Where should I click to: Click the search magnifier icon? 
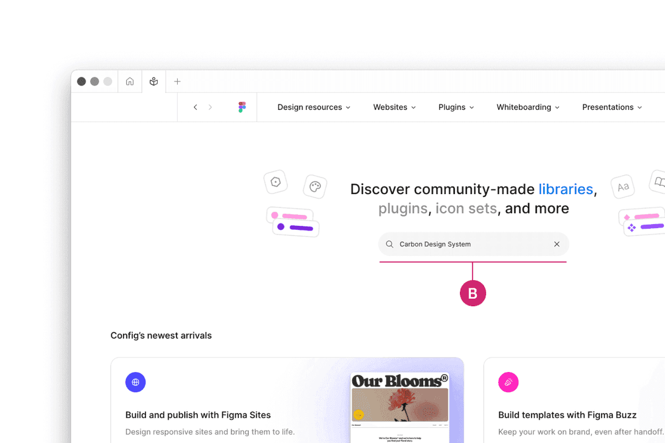[390, 244]
